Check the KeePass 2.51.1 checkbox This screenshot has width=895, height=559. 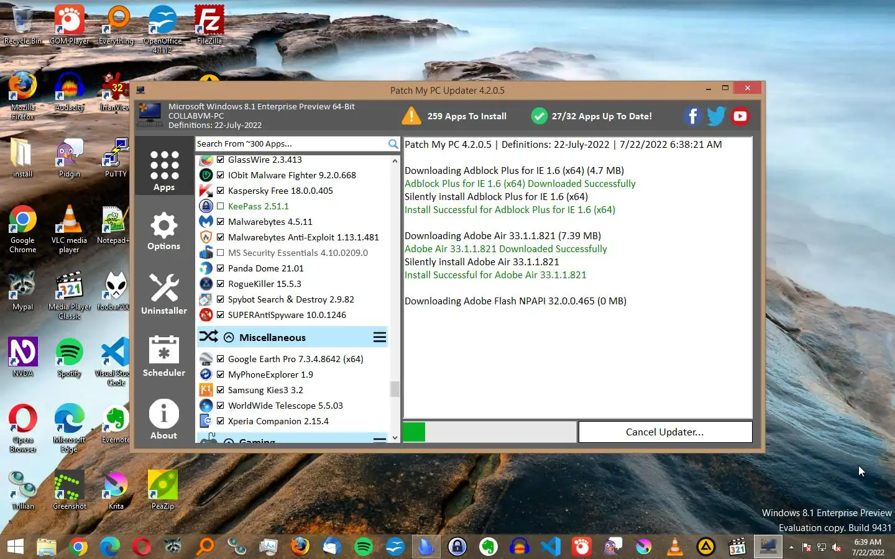(x=220, y=206)
